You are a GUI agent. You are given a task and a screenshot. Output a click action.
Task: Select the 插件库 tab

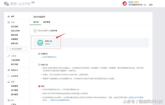pos(36,22)
